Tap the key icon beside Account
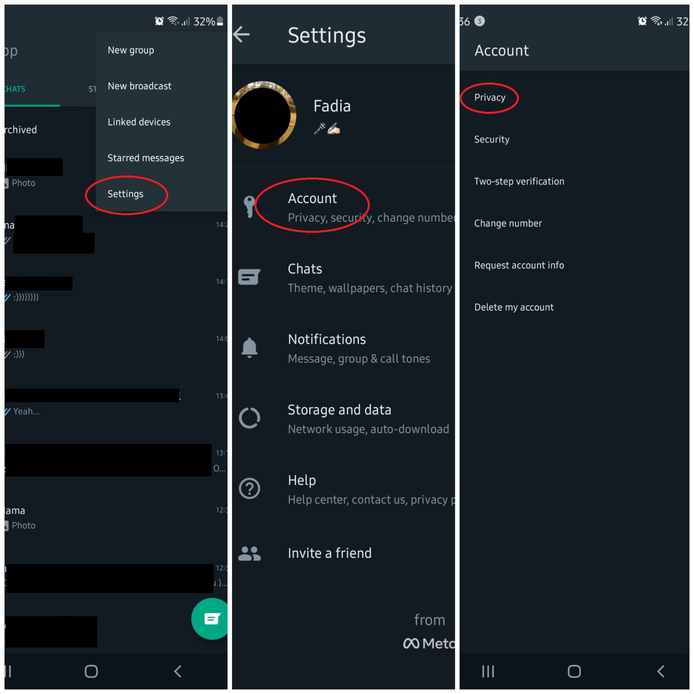Image resolution: width=694 pixels, height=694 pixels. click(249, 207)
